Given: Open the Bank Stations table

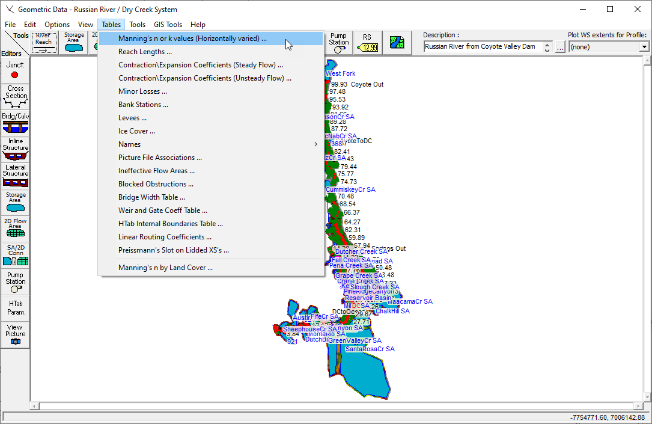Looking at the screenshot, I should tap(212, 105).
